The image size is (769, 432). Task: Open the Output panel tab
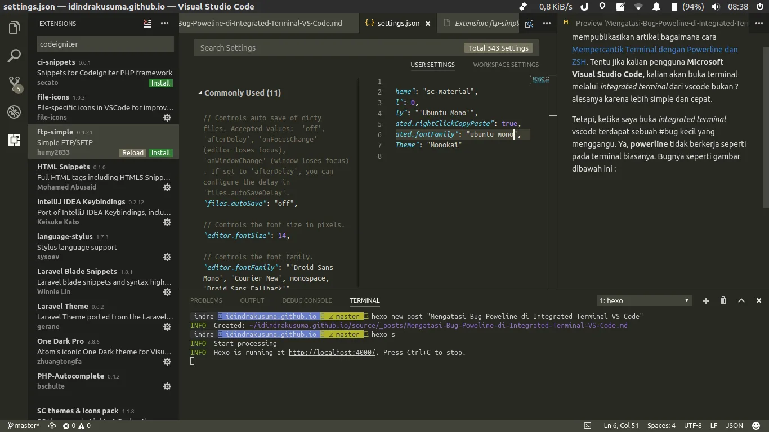(252, 300)
